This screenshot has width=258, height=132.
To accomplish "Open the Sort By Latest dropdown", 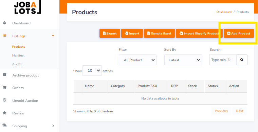I will point(183,60).
